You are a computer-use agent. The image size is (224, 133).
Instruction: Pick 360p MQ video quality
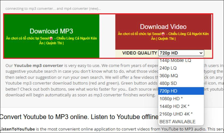pyautogui.click(x=181, y=76)
